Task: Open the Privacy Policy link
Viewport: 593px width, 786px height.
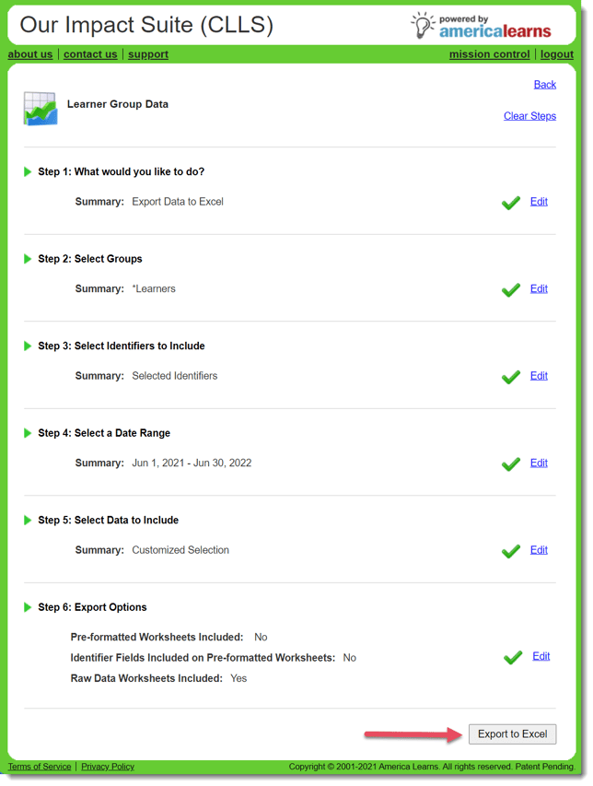Action: click(x=108, y=767)
